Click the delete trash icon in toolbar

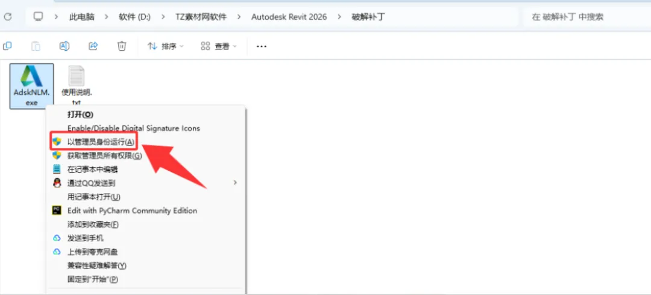122,46
